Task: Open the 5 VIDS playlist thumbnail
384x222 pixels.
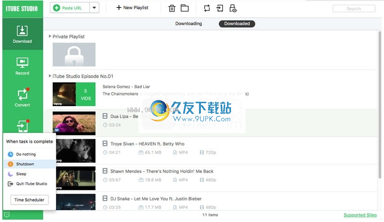Action: 74,94
